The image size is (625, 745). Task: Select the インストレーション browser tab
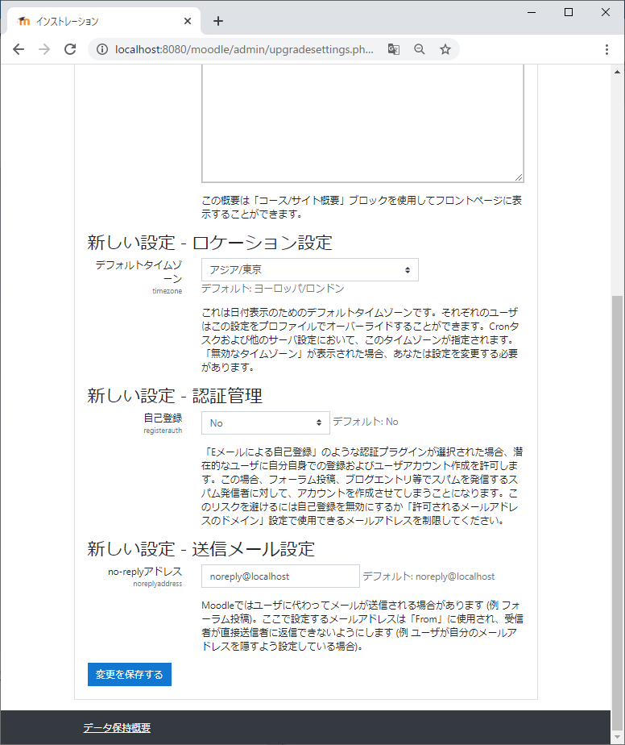(x=101, y=21)
